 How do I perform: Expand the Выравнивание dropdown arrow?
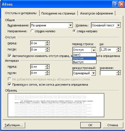click(x=70, y=25)
